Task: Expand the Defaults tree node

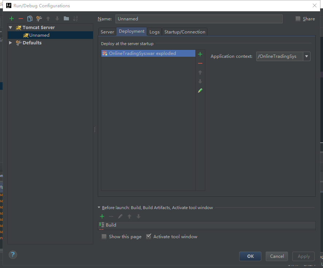Action: (11, 43)
